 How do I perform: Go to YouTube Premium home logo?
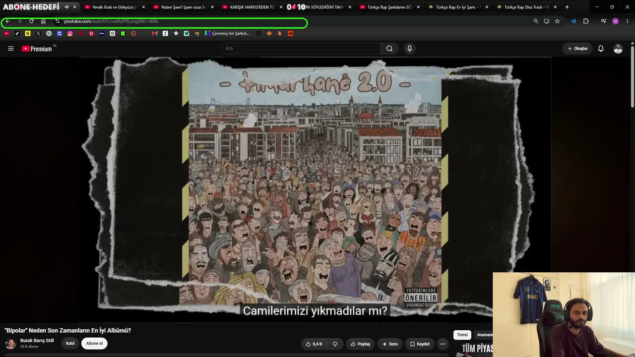[37, 49]
